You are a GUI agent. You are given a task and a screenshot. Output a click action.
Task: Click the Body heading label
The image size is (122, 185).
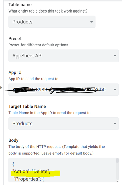click(x=13, y=140)
